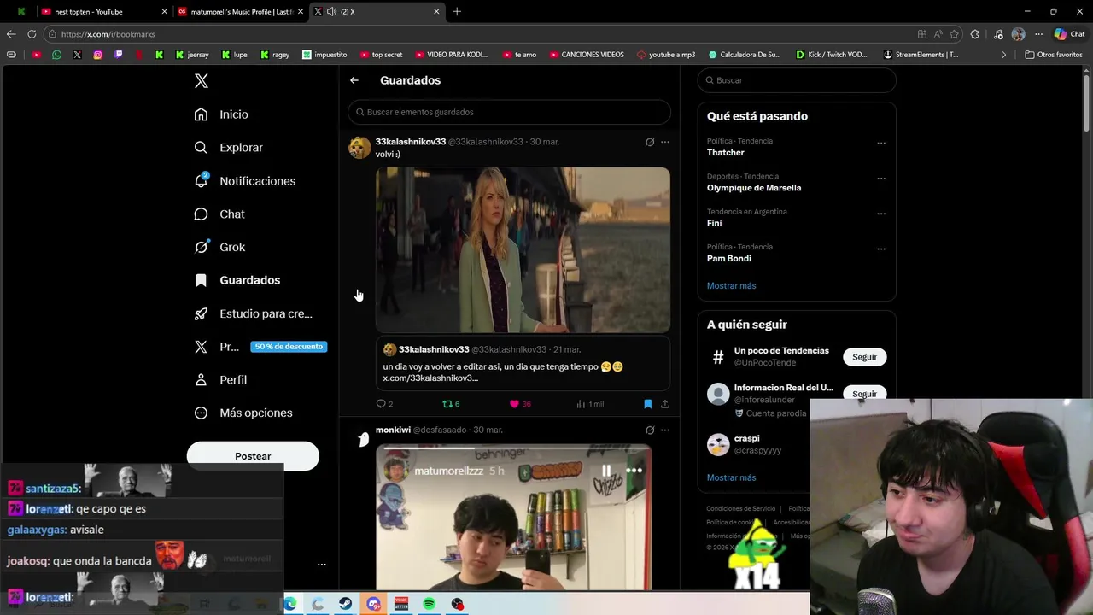This screenshot has width=1093, height=615.
Task: Open more options for the Thatcher trend
Action: click(881, 143)
